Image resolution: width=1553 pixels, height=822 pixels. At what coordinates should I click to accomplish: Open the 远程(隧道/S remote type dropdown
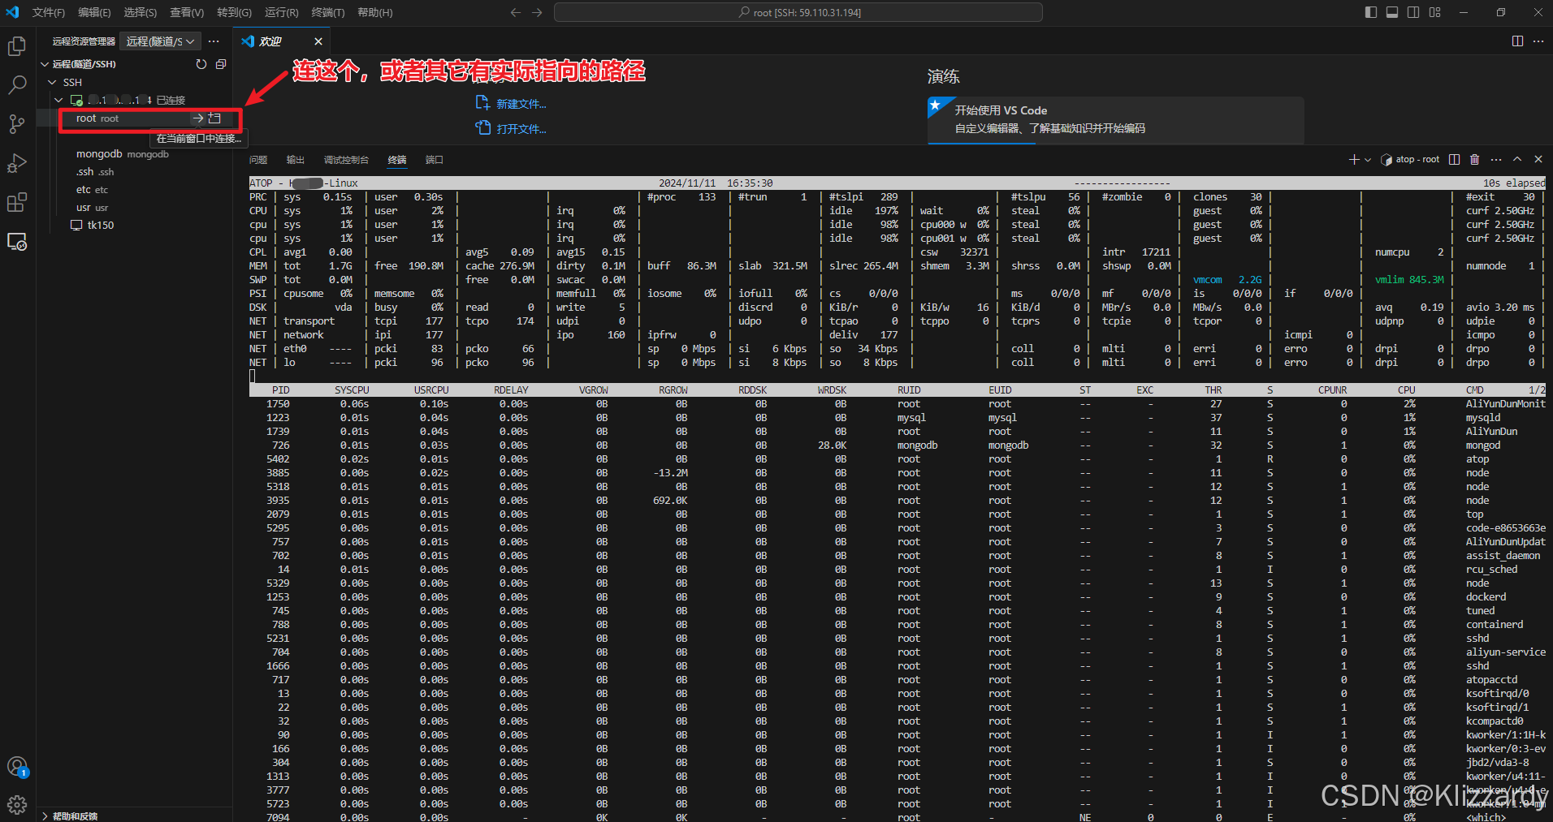point(160,41)
